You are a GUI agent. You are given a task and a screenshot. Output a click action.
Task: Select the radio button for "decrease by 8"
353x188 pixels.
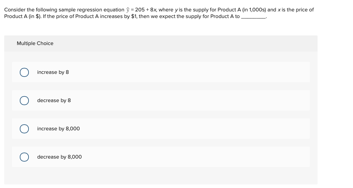[x=24, y=100]
